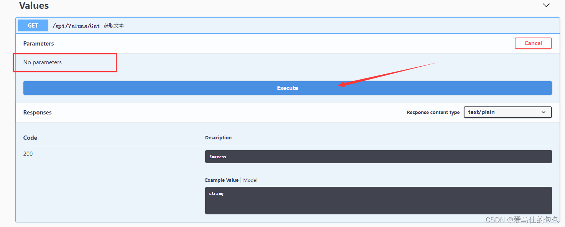Click the Code column header

click(x=30, y=138)
